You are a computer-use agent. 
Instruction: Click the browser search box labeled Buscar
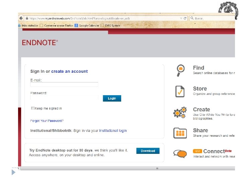(x=212, y=18)
